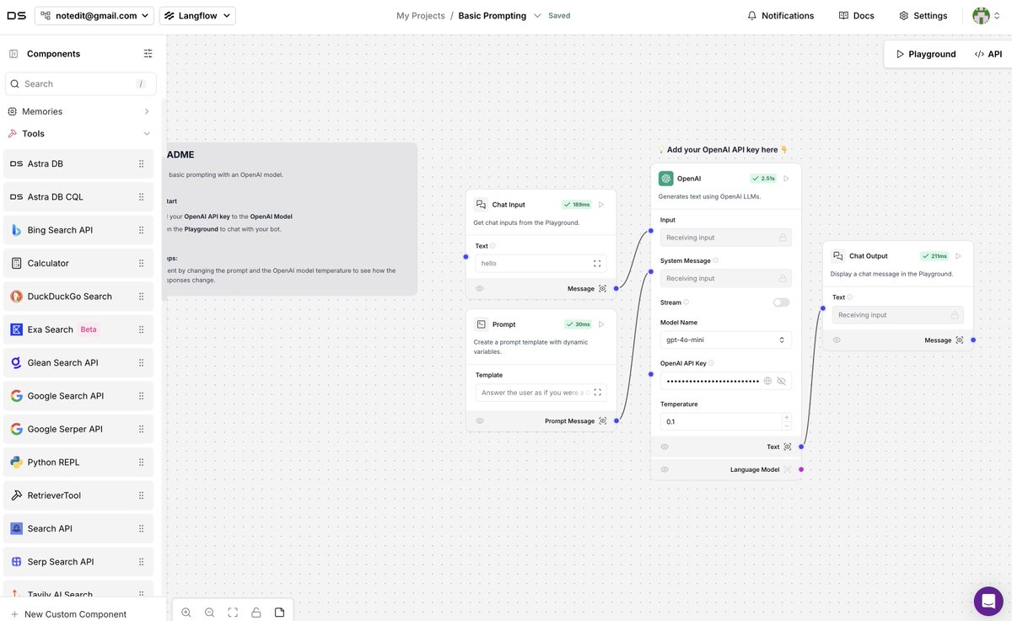Inspect the Chat Output Message output
This screenshot has width=1012, height=621.
click(x=960, y=340)
